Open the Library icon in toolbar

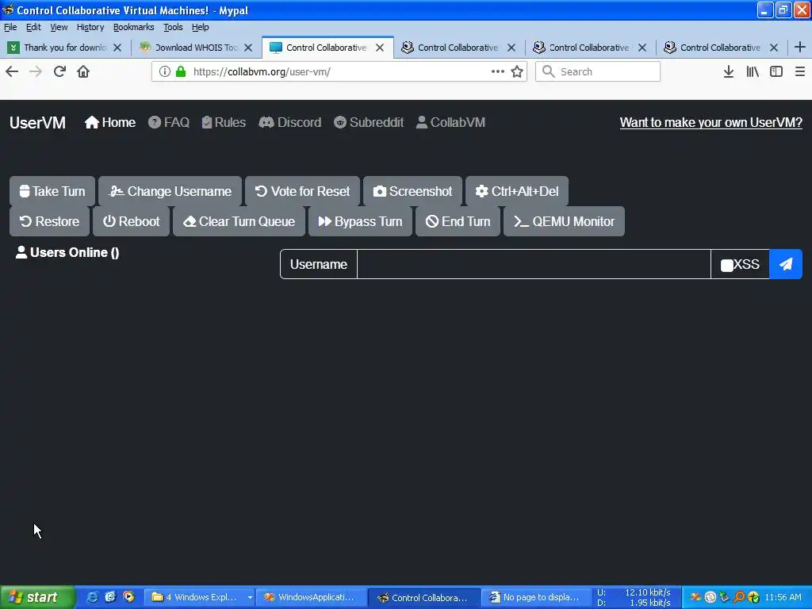(753, 71)
